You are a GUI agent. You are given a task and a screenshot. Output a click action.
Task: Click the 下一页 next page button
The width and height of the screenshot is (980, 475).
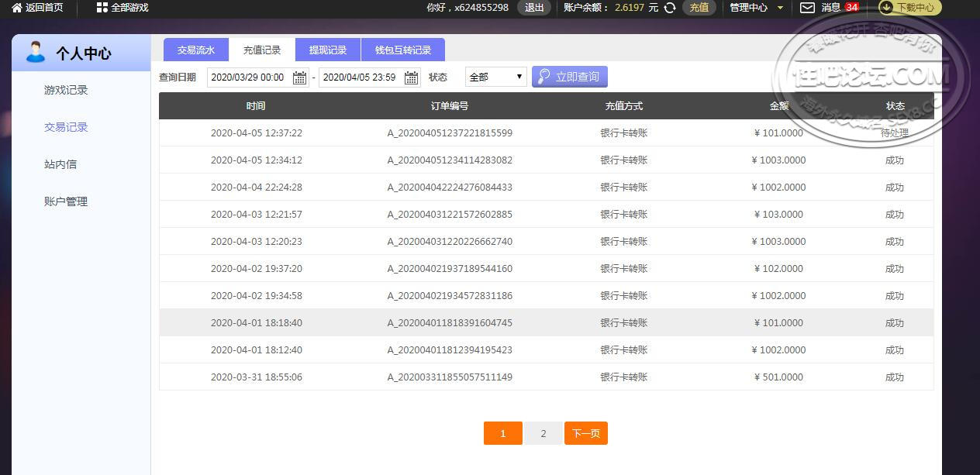click(586, 433)
